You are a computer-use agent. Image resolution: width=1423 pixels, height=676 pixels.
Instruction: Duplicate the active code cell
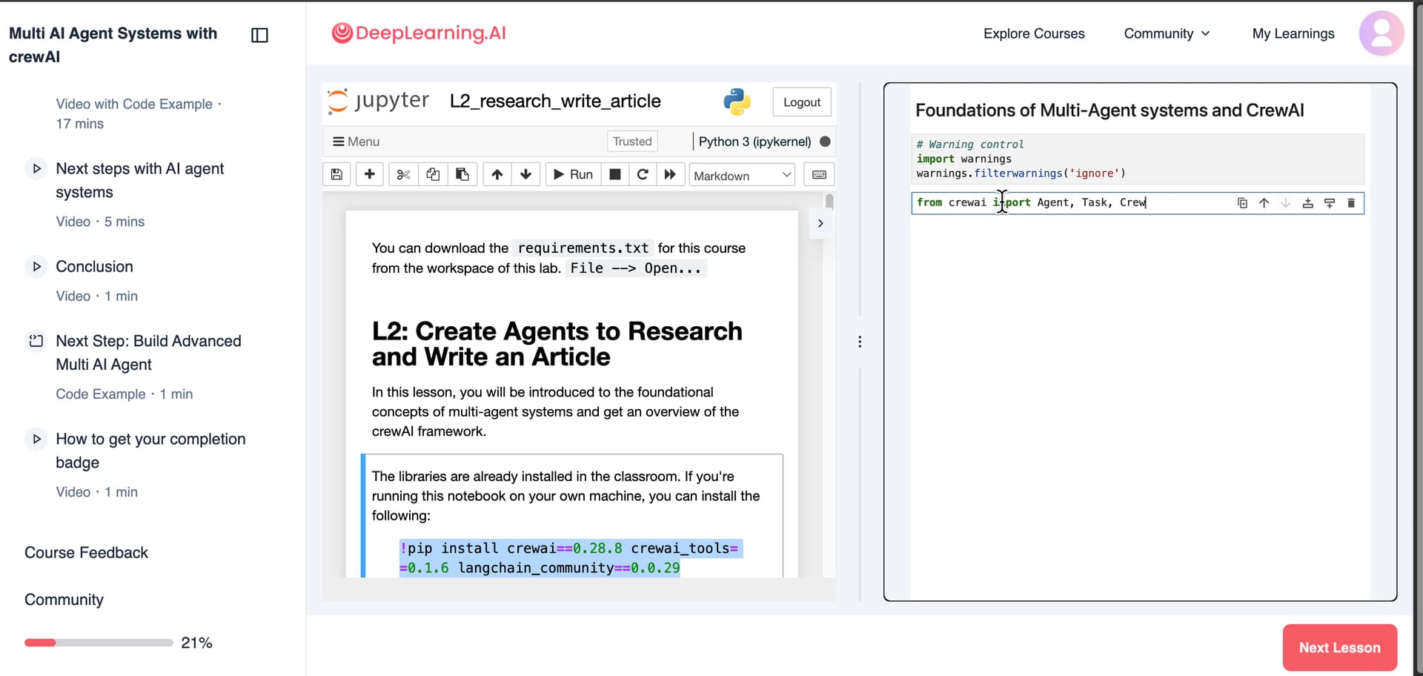(x=1242, y=203)
